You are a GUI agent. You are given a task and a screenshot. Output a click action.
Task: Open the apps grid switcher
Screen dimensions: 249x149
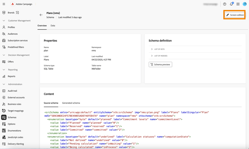pos(238,4)
